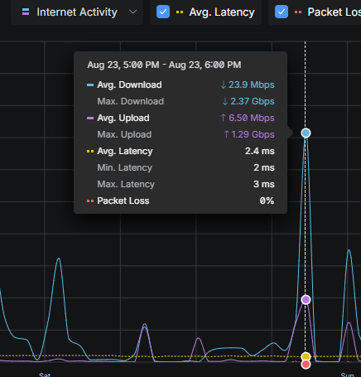Image resolution: width=361 pixels, height=377 pixels.
Task: Click the blue Avg. Download color indicator in the tooltip
Action: coord(90,85)
